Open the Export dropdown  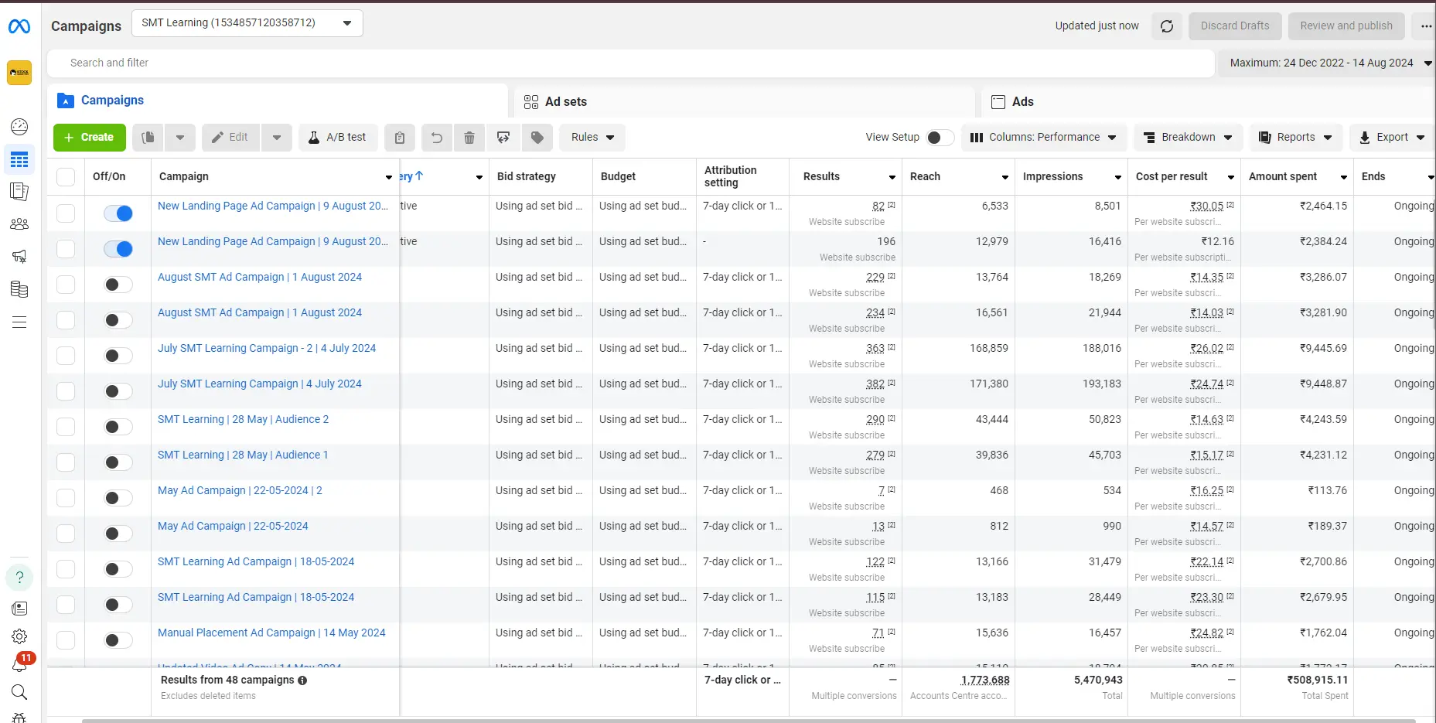pyautogui.click(x=1392, y=138)
